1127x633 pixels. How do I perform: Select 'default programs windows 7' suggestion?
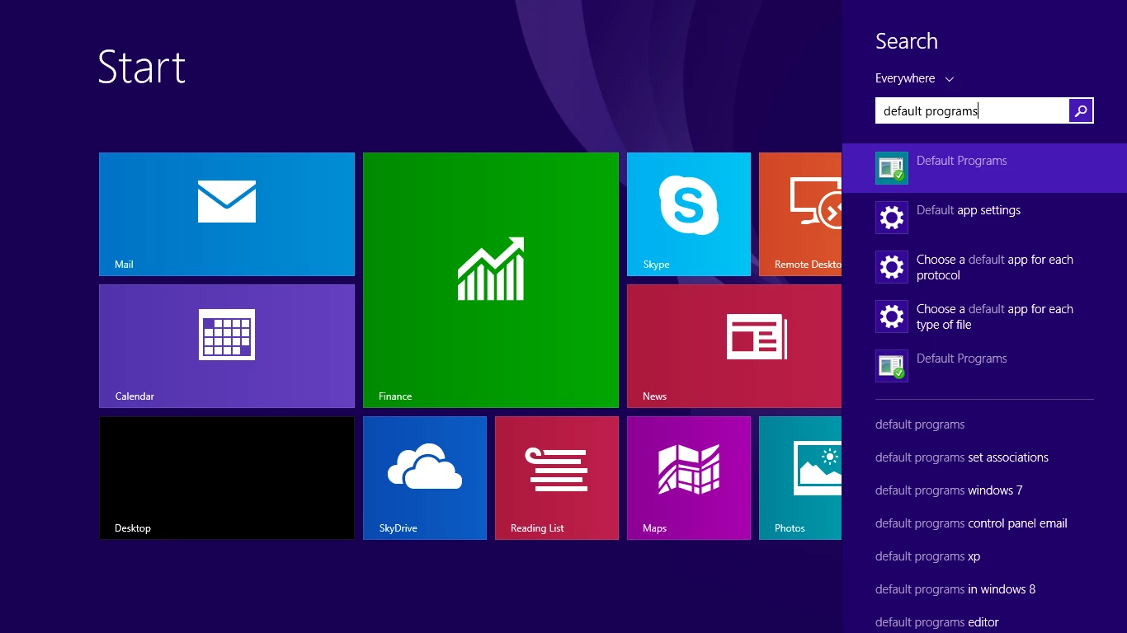coord(949,490)
